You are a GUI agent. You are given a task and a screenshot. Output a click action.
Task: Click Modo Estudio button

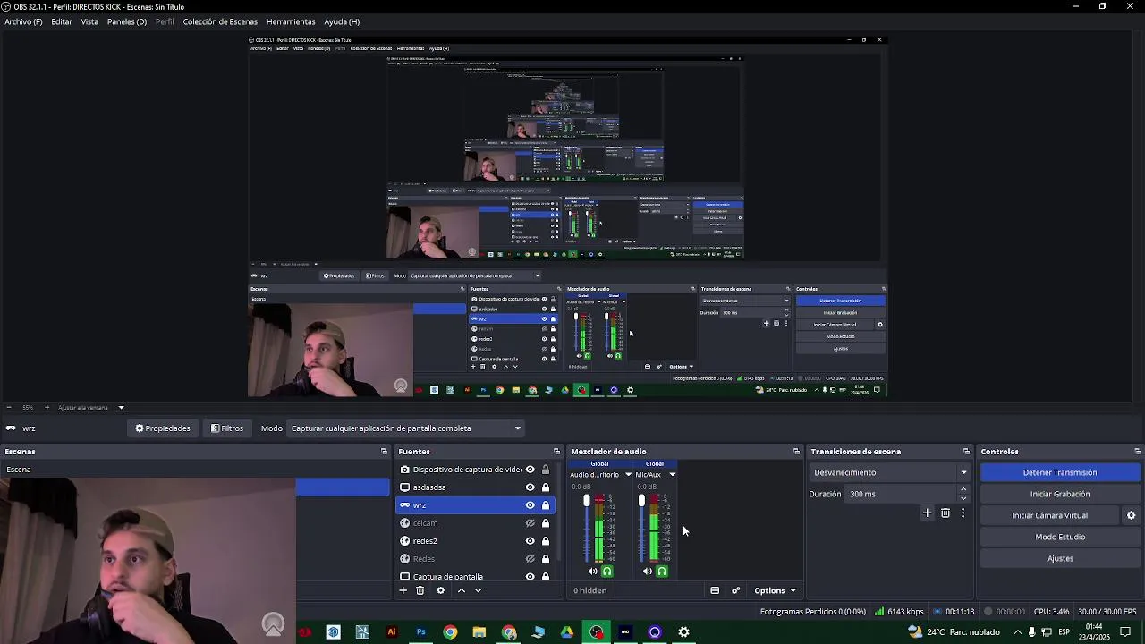[x=1060, y=537]
